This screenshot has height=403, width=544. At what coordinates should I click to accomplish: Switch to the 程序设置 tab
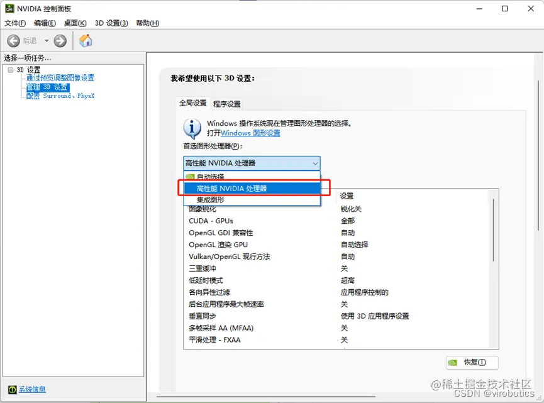point(226,104)
